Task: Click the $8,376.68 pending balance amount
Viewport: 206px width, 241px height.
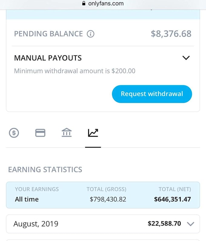Action: tap(171, 34)
